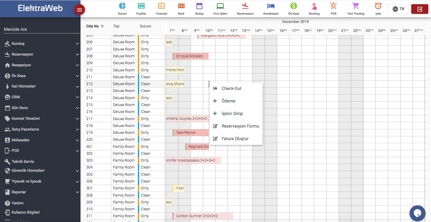
Task: Select room number 212 cell
Action: [98, 84]
